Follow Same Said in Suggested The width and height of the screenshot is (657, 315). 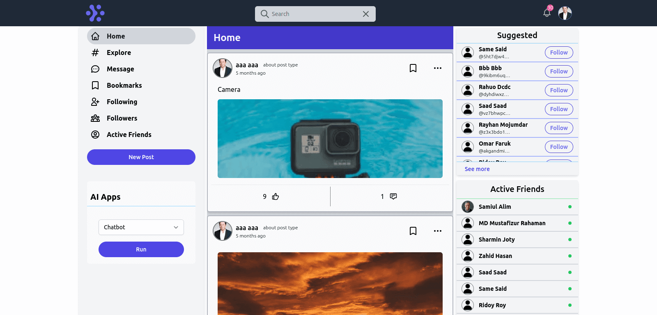click(559, 52)
